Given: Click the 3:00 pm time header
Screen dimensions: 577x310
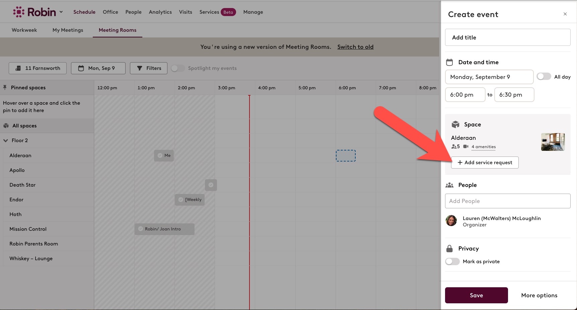Looking at the screenshot, I should point(227,88).
